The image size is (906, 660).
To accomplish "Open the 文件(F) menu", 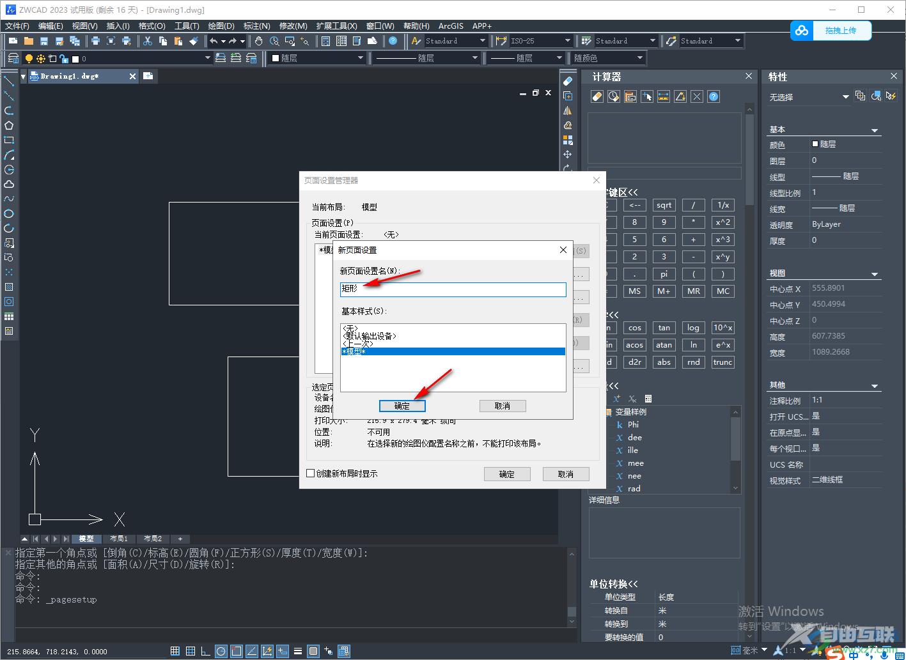I will (x=17, y=26).
